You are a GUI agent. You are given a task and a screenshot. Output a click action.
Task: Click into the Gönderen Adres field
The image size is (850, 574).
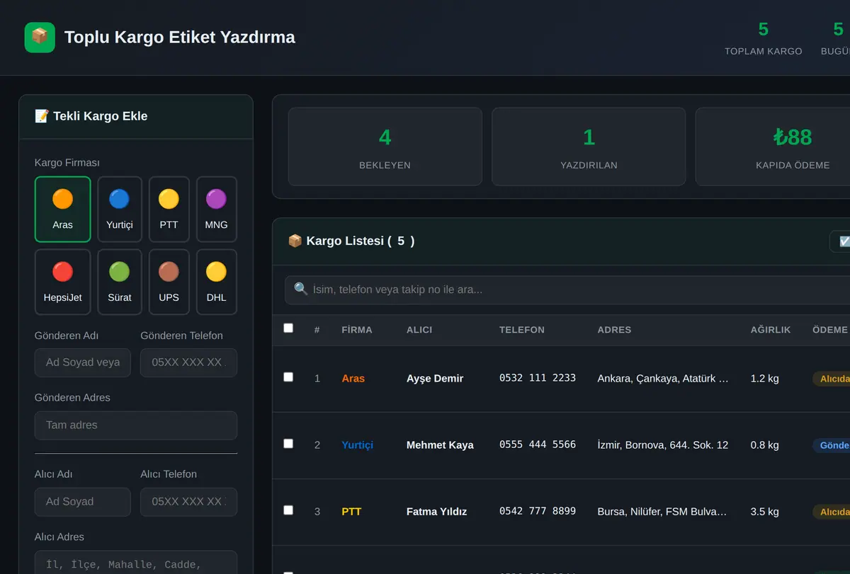click(136, 425)
